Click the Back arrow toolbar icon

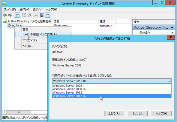5,15
